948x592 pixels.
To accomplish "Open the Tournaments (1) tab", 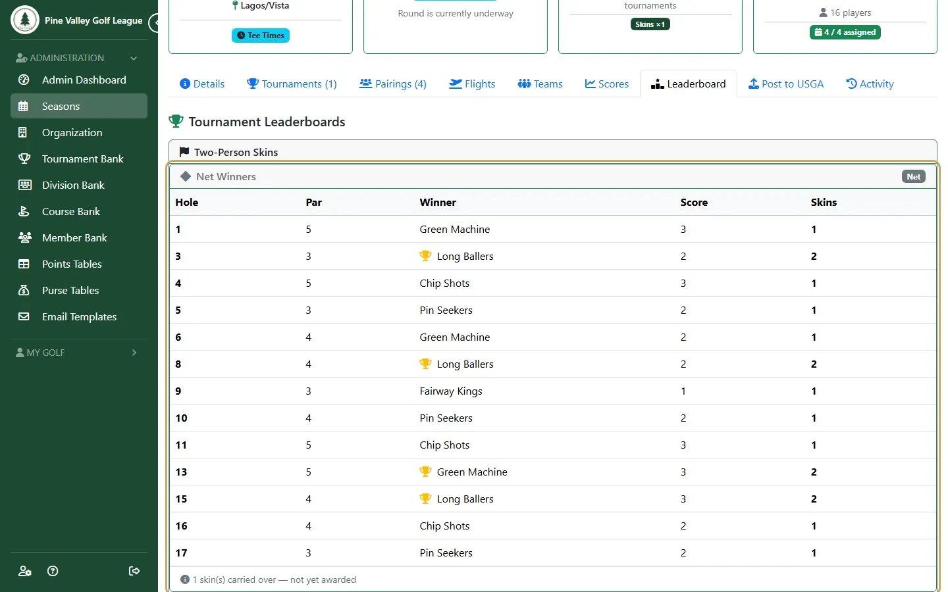I will [292, 84].
